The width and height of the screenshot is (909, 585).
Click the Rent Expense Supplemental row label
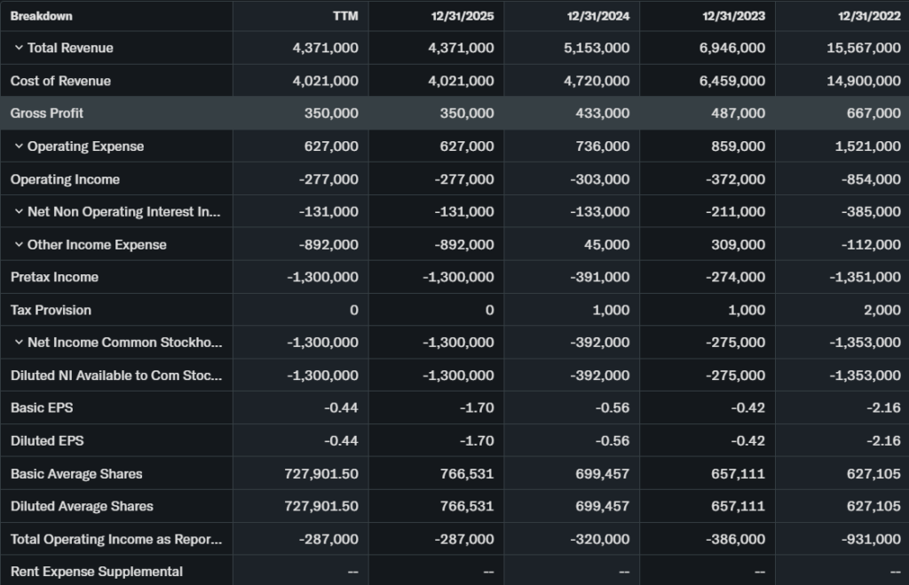point(97,572)
